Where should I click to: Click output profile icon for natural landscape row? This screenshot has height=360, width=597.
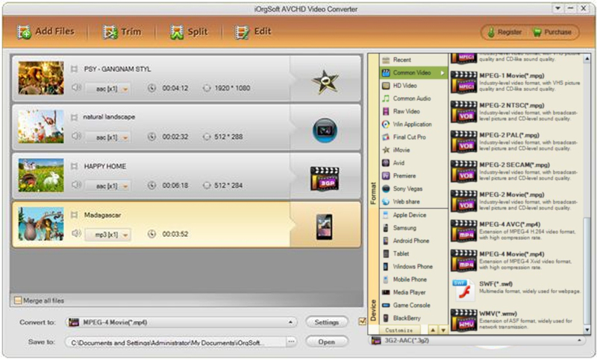click(325, 130)
